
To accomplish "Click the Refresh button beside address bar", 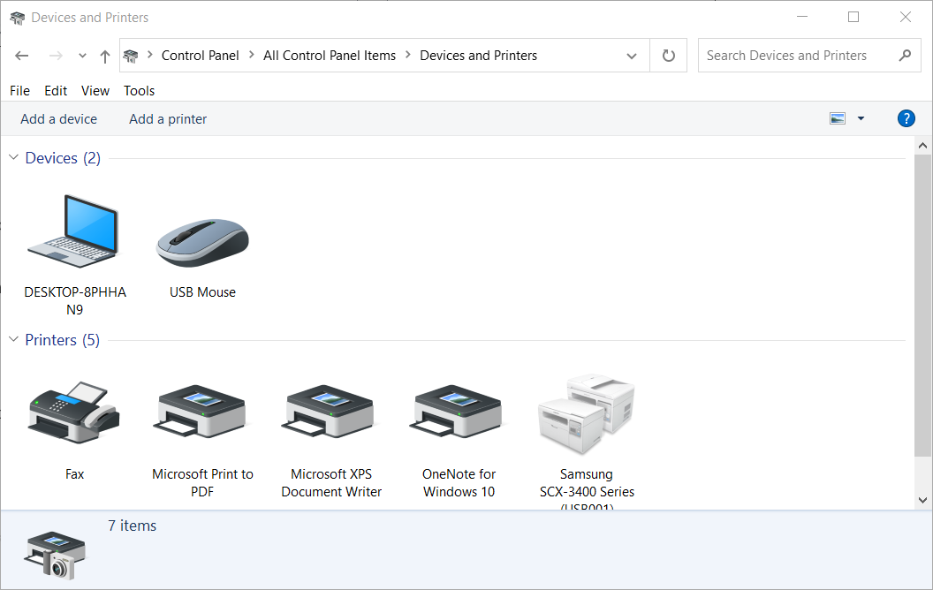I will (x=668, y=56).
